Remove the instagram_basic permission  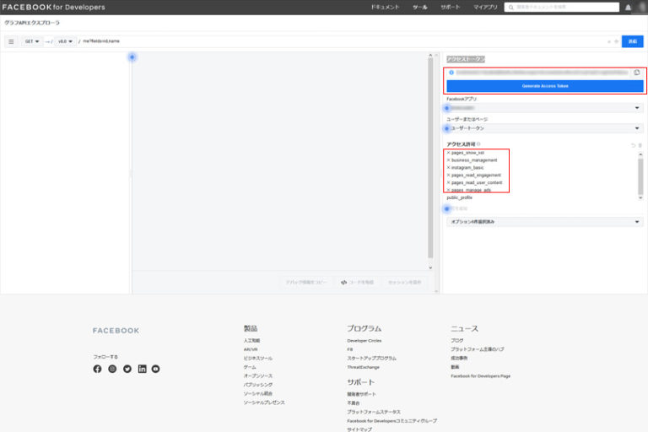pyautogui.click(x=448, y=168)
